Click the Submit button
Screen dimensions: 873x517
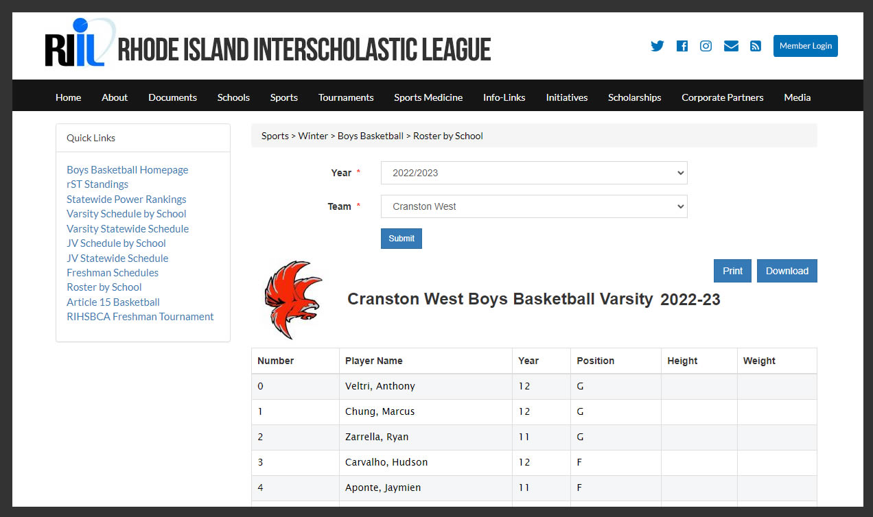pyautogui.click(x=401, y=239)
